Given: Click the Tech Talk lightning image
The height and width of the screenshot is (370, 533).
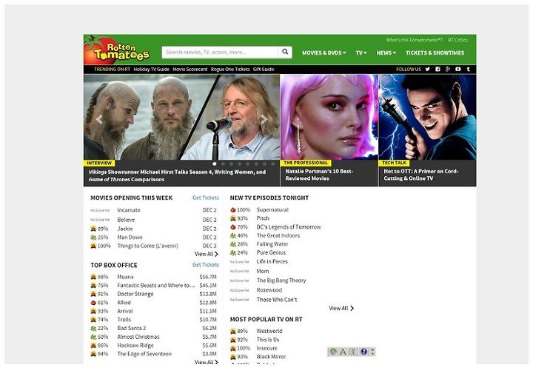Looking at the screenshot, I should coord(427,117).
